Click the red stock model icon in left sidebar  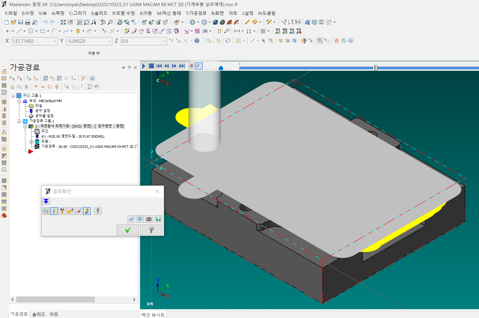tap(4, 215)
